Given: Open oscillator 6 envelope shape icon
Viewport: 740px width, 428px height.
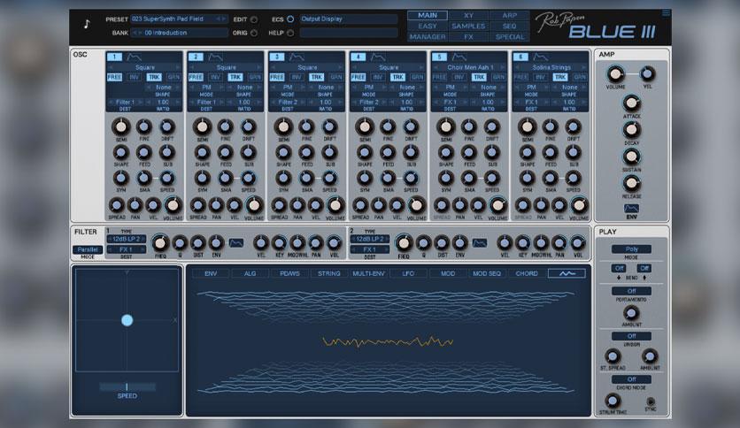Looking at the screenshot, I should pyautogui.click(x=540, y=57).
